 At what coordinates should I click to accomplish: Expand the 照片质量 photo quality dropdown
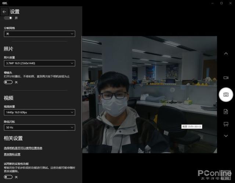click(x=39, y=63)
